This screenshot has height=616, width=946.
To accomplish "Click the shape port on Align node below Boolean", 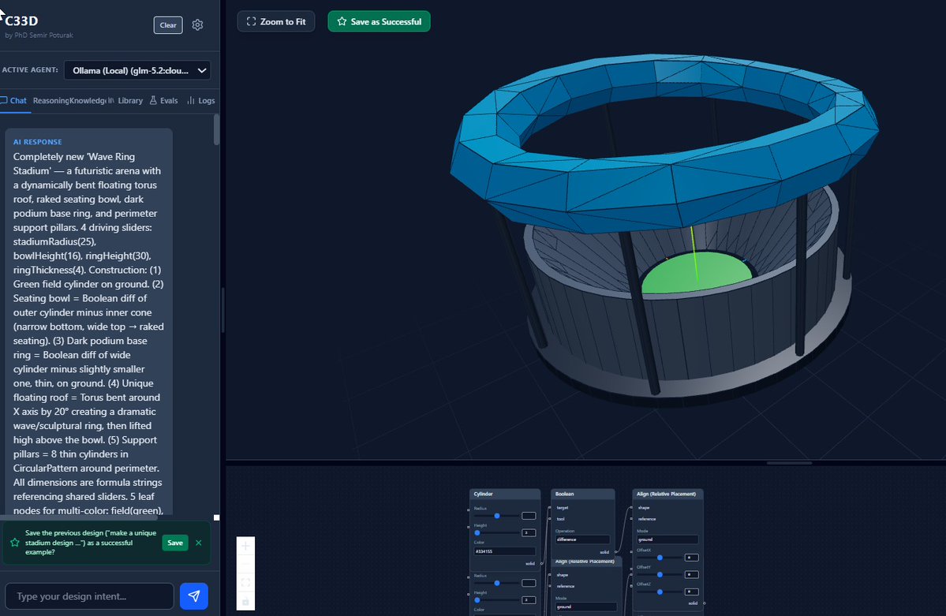I will tap(550, 574).
